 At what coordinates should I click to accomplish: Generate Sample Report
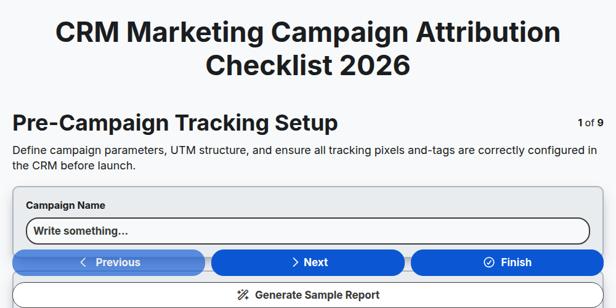point(308,295)
